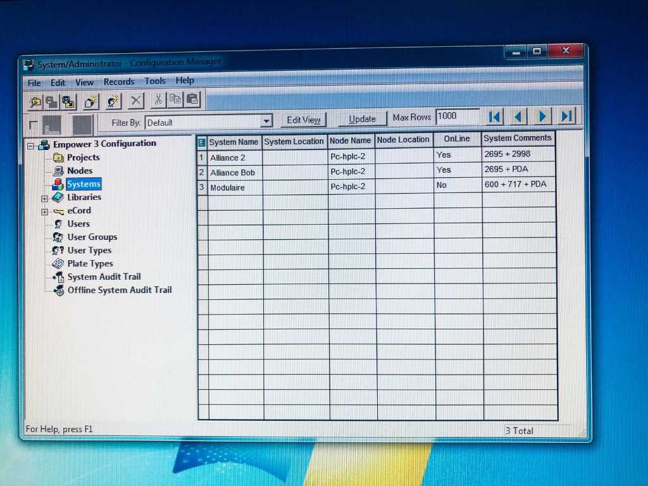
Task: Click the 3 Total status bar entry
Action: tap(520, 430)
